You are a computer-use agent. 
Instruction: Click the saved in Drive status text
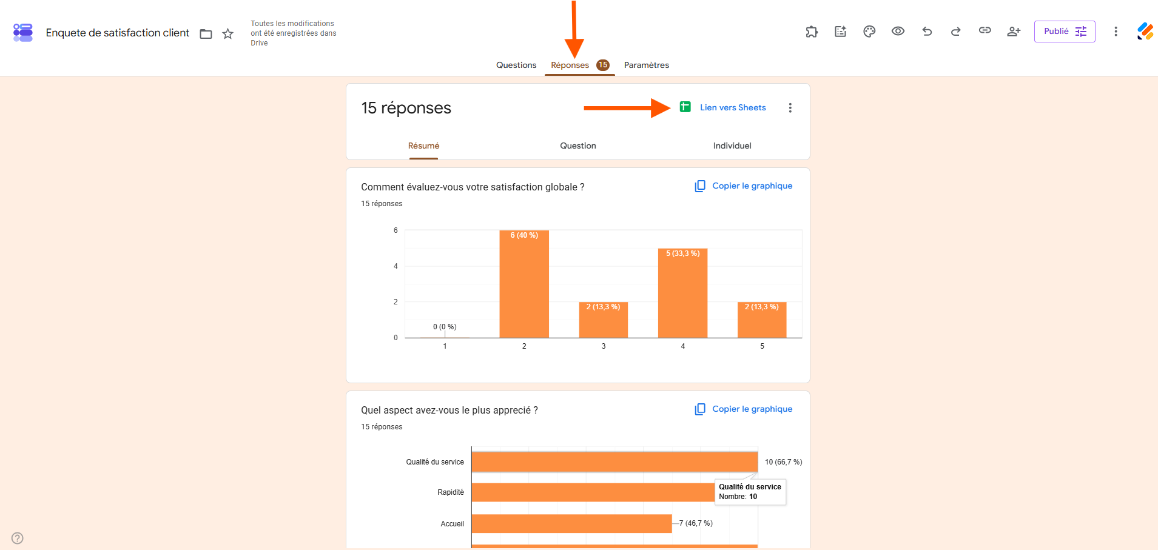(x=294, y=33)
